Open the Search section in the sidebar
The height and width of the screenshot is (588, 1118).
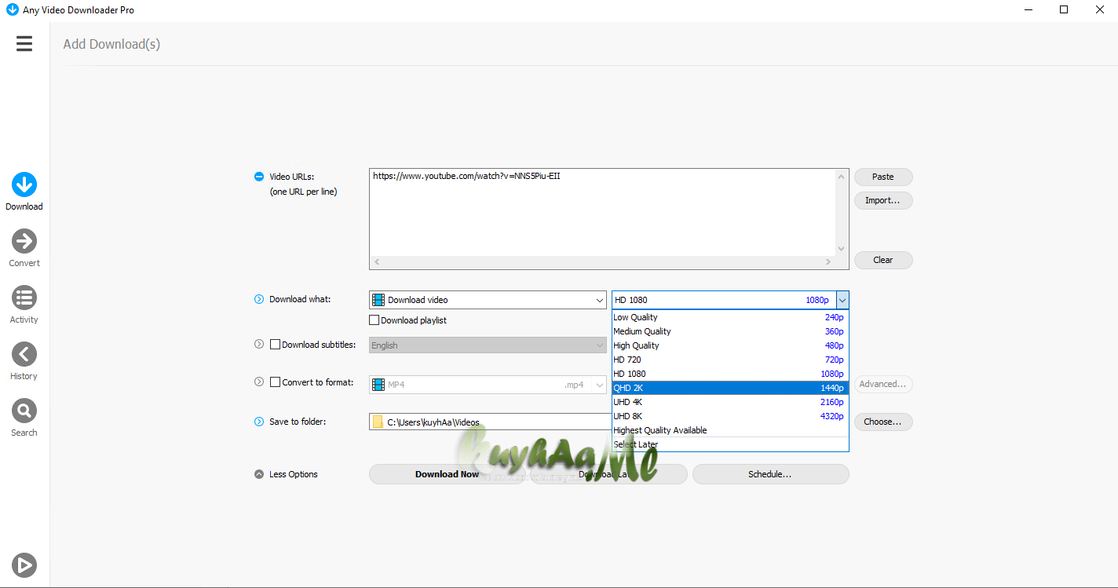coord(24,418)
